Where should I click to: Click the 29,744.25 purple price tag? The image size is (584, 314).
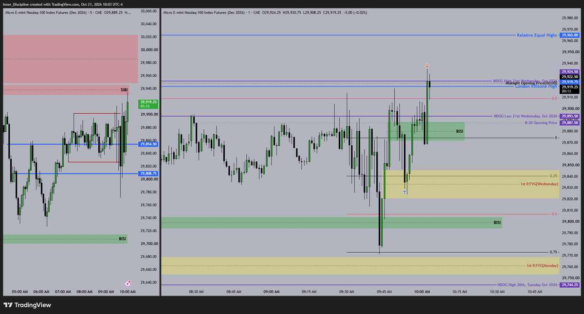coord(570,285)
